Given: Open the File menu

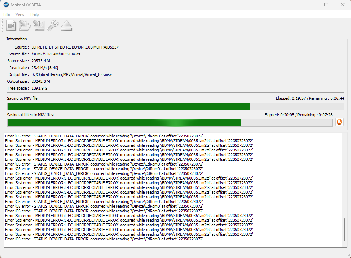Looking at the screenshot, I should 6,14.
